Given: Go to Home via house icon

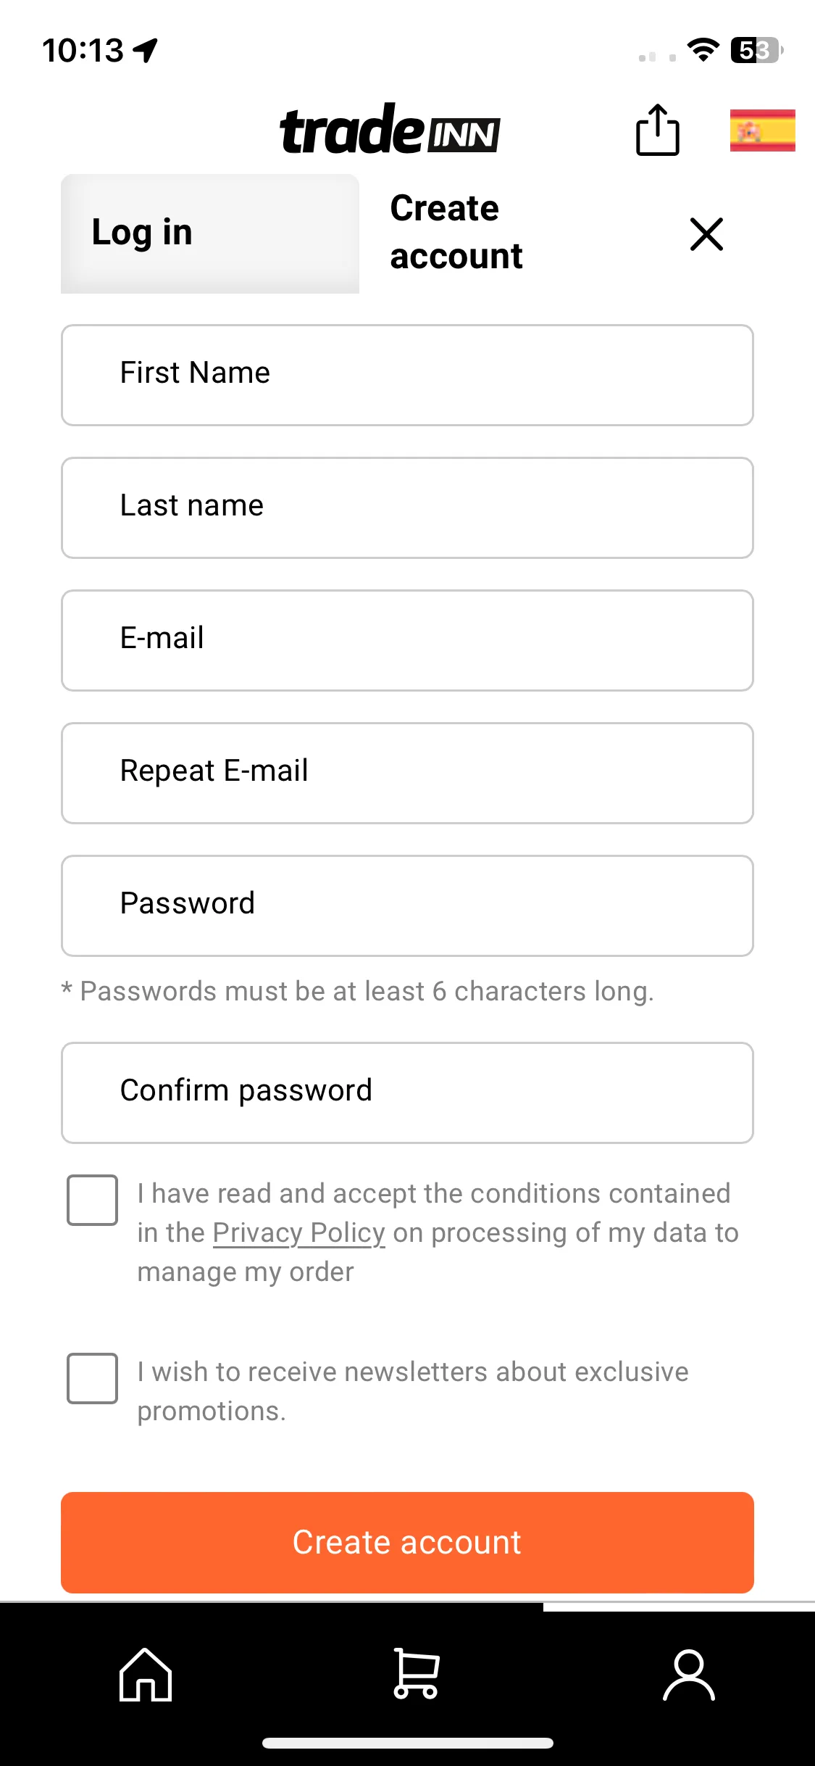Looking at the screenshot, I should coord(146,1675).
